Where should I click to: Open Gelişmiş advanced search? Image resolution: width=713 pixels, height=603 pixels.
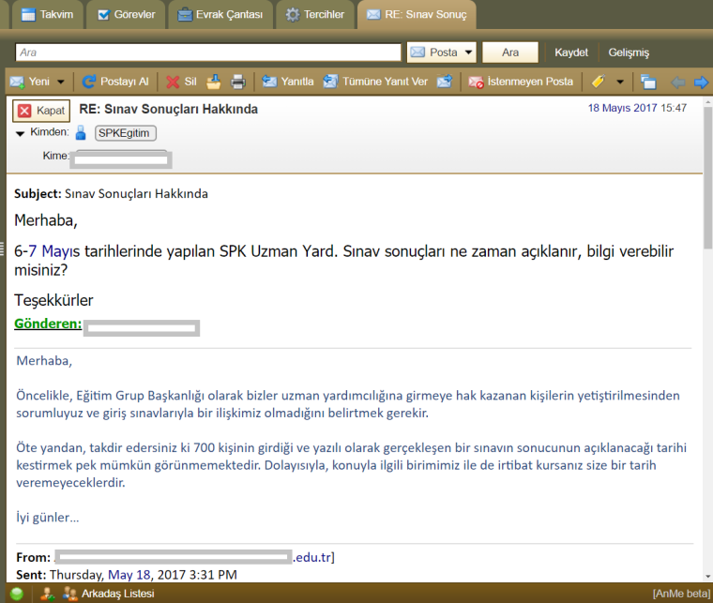click(629, 53)
